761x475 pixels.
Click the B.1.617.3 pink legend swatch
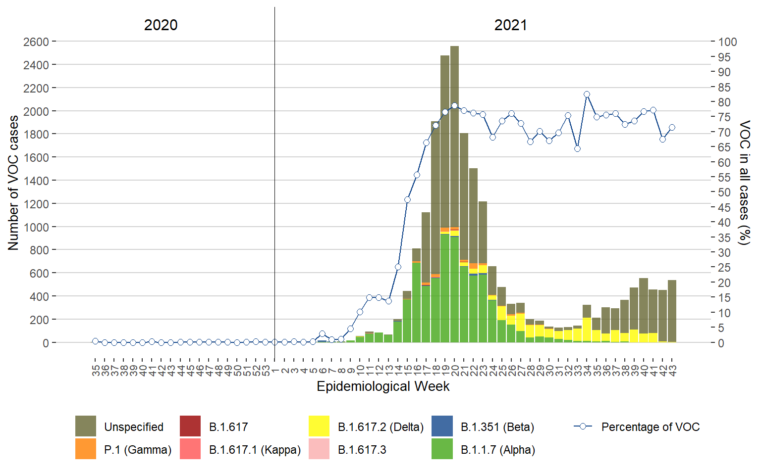pos(319,449)
